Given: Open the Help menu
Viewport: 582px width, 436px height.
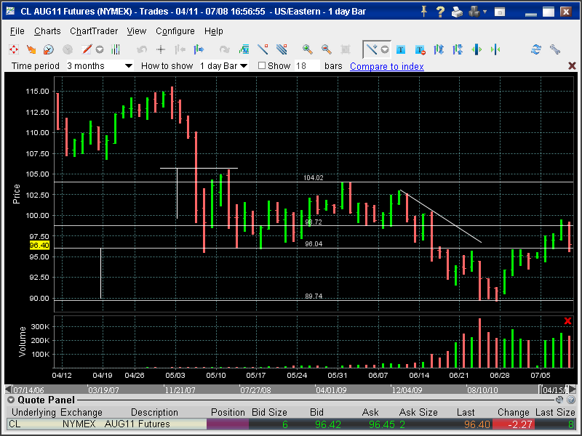Looking at the screenshot, I should click(213, 31).
